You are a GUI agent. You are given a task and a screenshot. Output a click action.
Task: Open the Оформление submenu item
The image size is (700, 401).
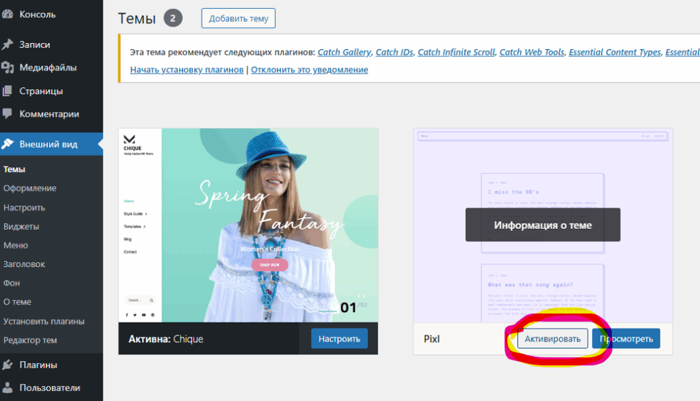tap(29, 189)
